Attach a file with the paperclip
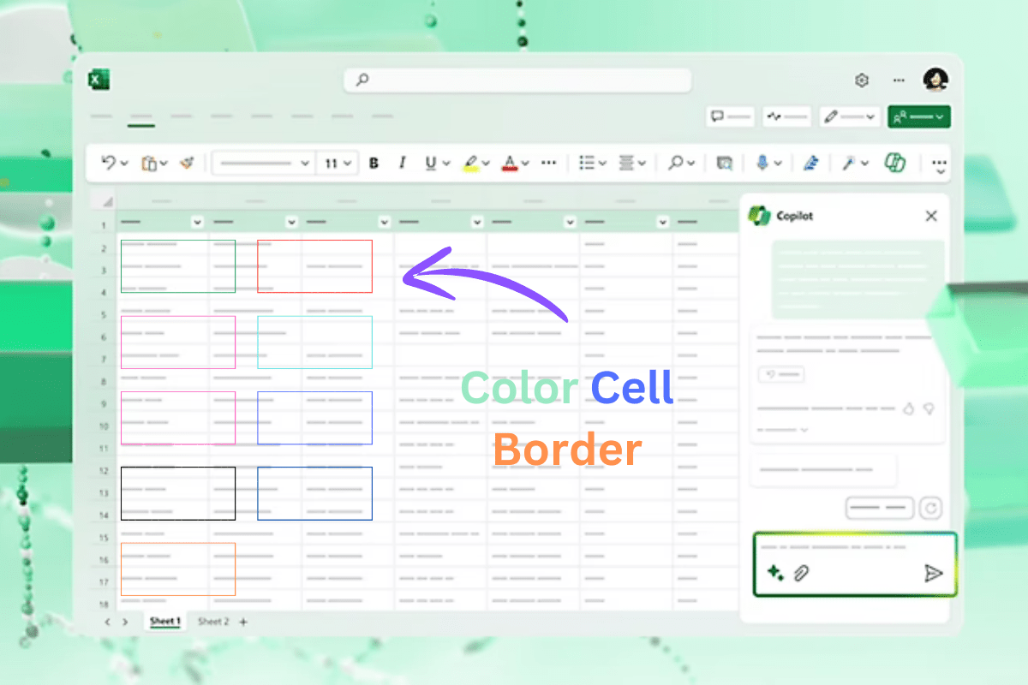Viewport: 1028px width, 685px height. coord(801,573)
